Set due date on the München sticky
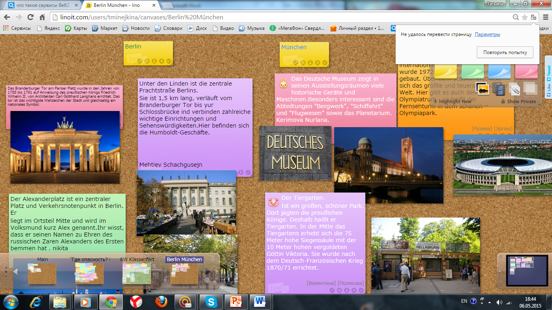 [303, 63]
